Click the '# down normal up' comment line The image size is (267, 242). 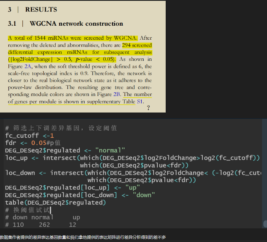coord(43,217)
